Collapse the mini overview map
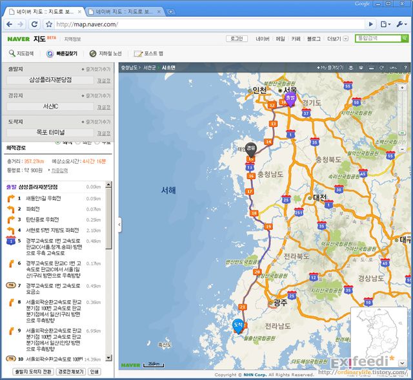The image size is (413, 380). click(x=402, y=363)
